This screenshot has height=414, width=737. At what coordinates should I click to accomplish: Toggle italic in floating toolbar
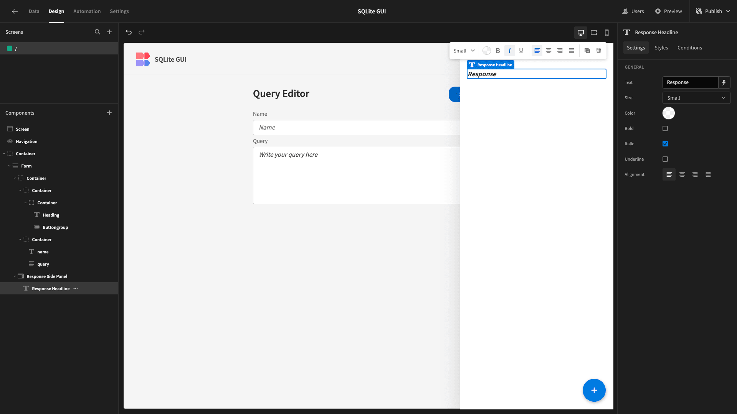509,51
